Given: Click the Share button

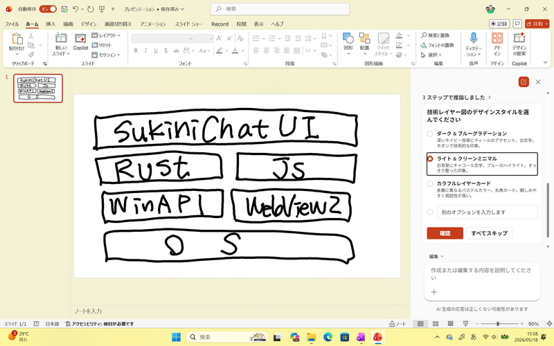Looking at the screenshot, I should (x=537, y=24).
